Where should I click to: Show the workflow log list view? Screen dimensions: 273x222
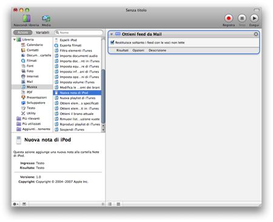(x=110, y=204)
